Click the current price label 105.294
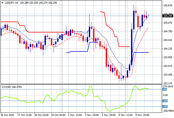Image resolution: width=174 pixels, height=118 pixels. [x=168, y=16]
